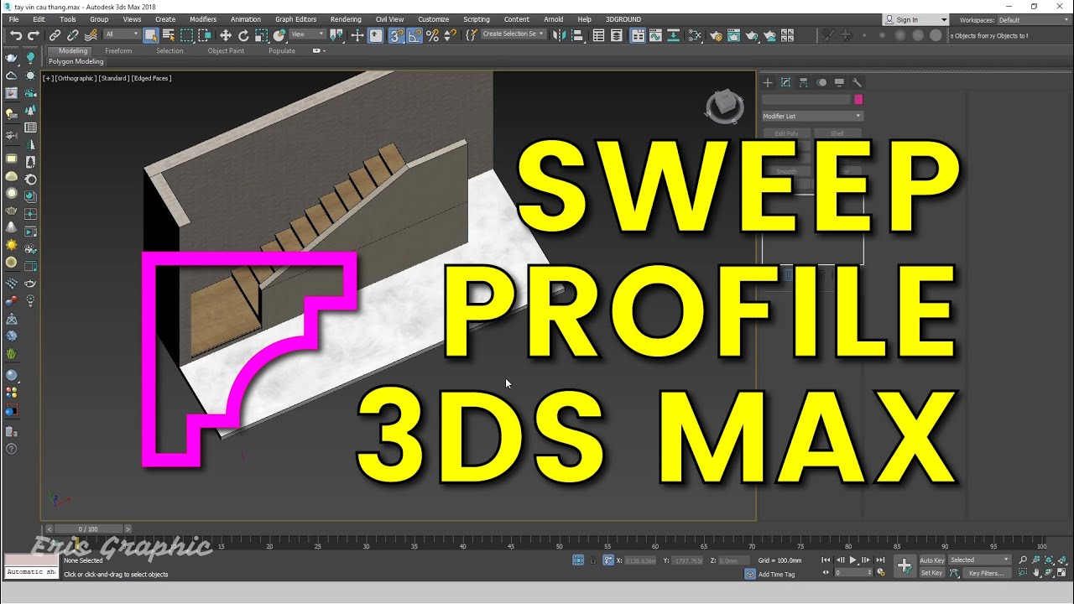Pick the Rectangular Selection Region tool
1074x604 pixels.
pos(186,35)
